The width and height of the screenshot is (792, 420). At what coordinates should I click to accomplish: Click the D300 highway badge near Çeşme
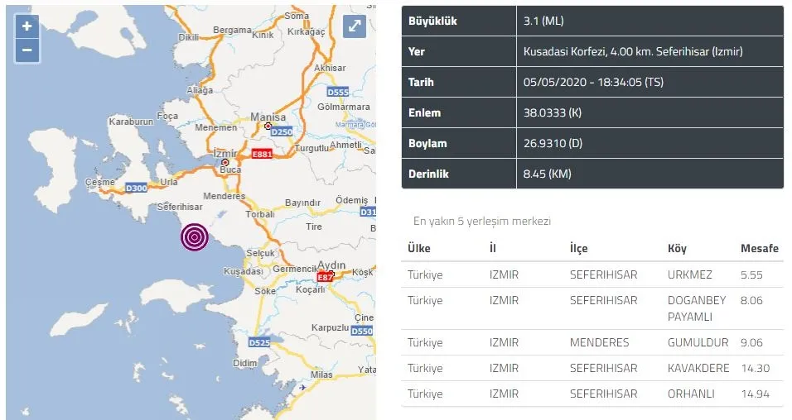[137, 188]
